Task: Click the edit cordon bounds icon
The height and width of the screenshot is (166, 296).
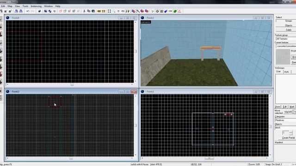Action: pyautogui.click(x=104, y=11)
